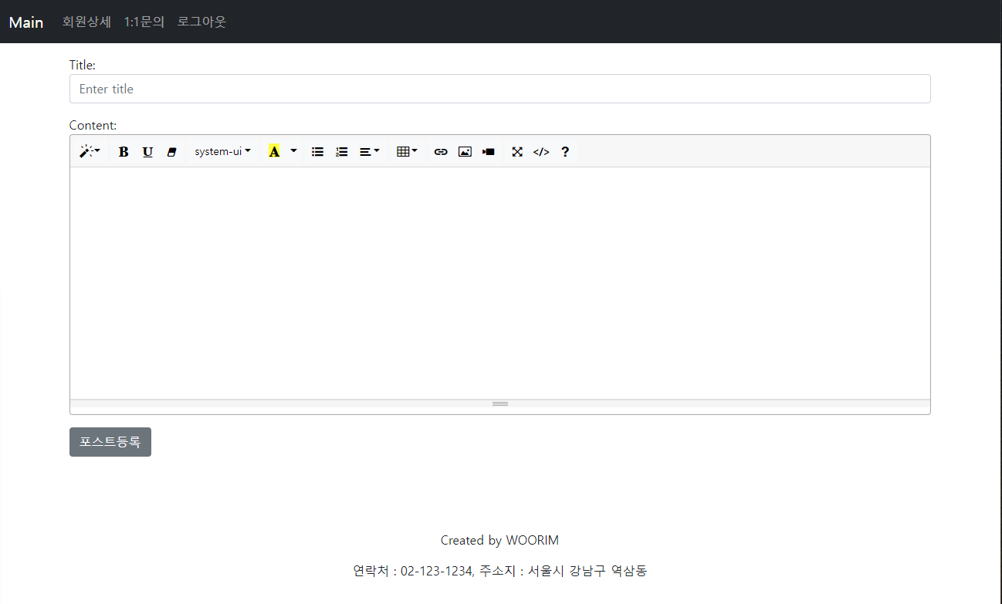Click the 'Created by WOORIM' footer text
The width and height of the screenshot is (1002, 604).
click(x=499, y=540)
